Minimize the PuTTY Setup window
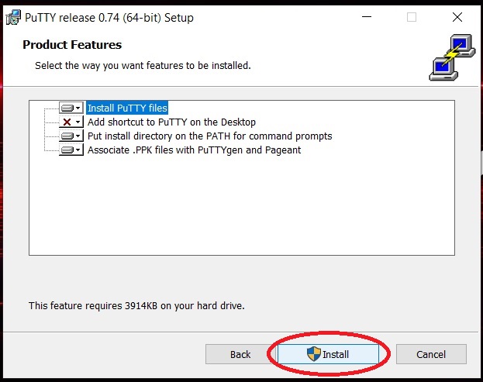Screen dimensions: 483x382 [x=367, y=17]
